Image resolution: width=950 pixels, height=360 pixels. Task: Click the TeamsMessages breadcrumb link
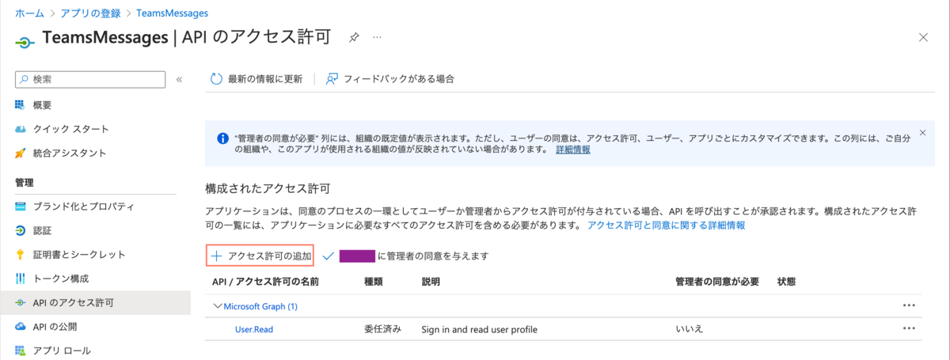tap(172, 13)
